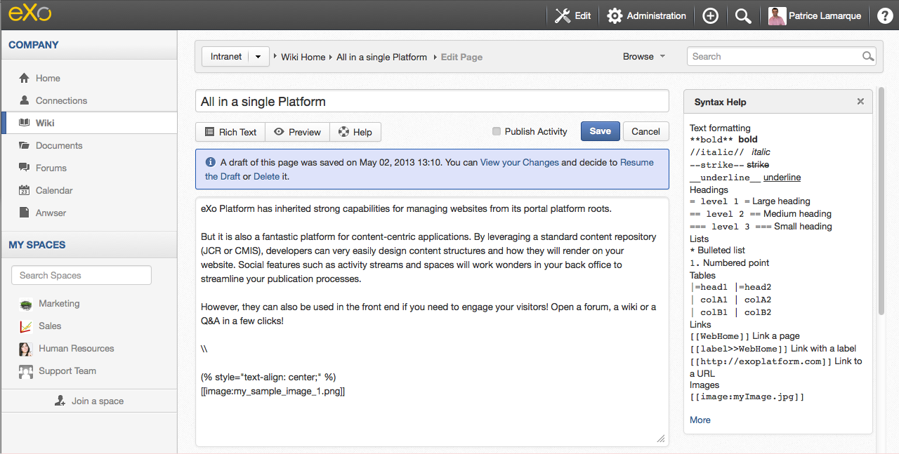This screenshot has width=899, height=454.
Task: Click the page title input field
Action: point(432,101)
